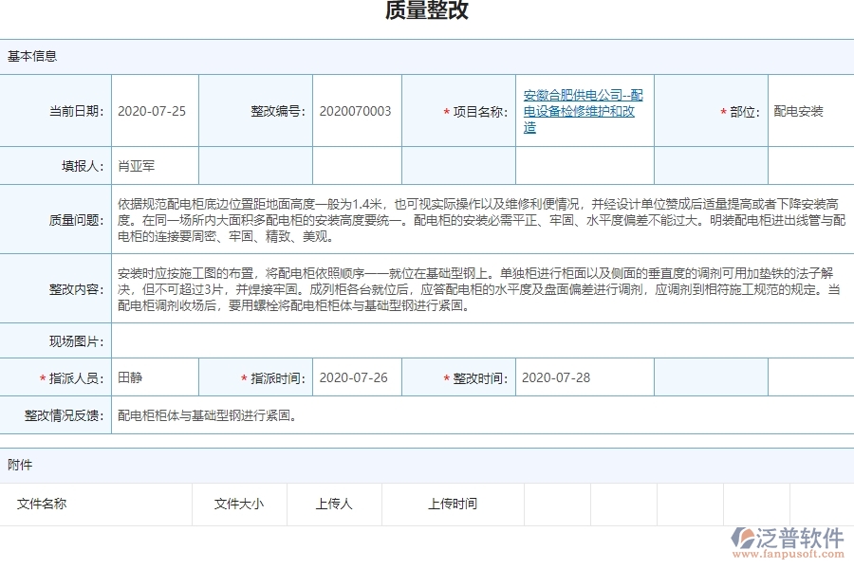The image size is (854, 569).
Task: Select the 质量问题 description text area
Action: coord(474,219)
